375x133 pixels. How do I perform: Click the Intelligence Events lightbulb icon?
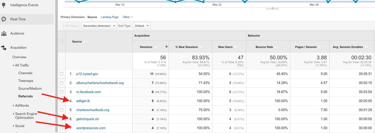click(4, 5)
